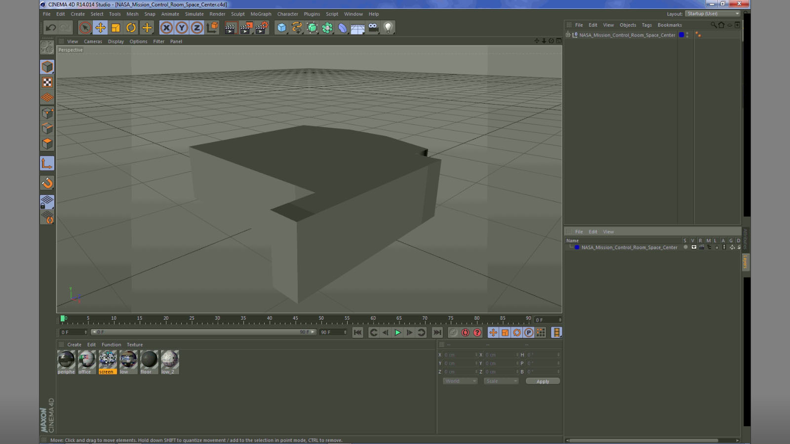This screenshot has width=790, height=444.
Task: Toggle Y axis lock
Action: pyautogui.click(x=182, y=28)
